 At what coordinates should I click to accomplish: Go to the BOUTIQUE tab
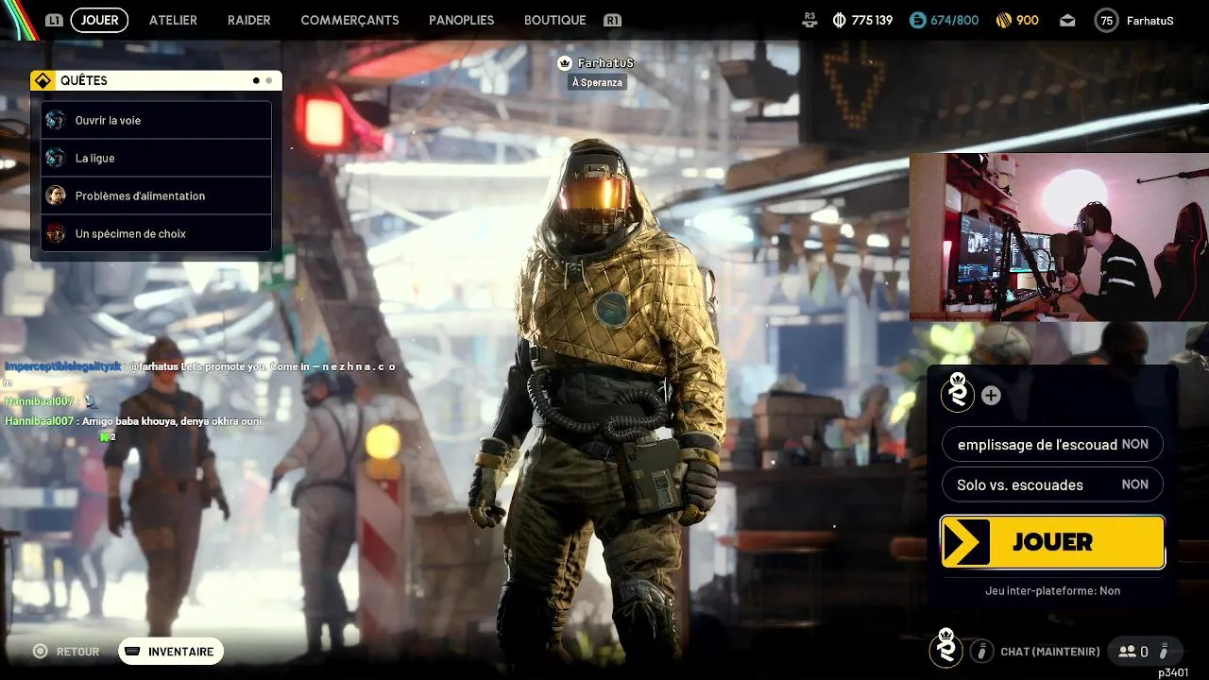pos(554,20)
